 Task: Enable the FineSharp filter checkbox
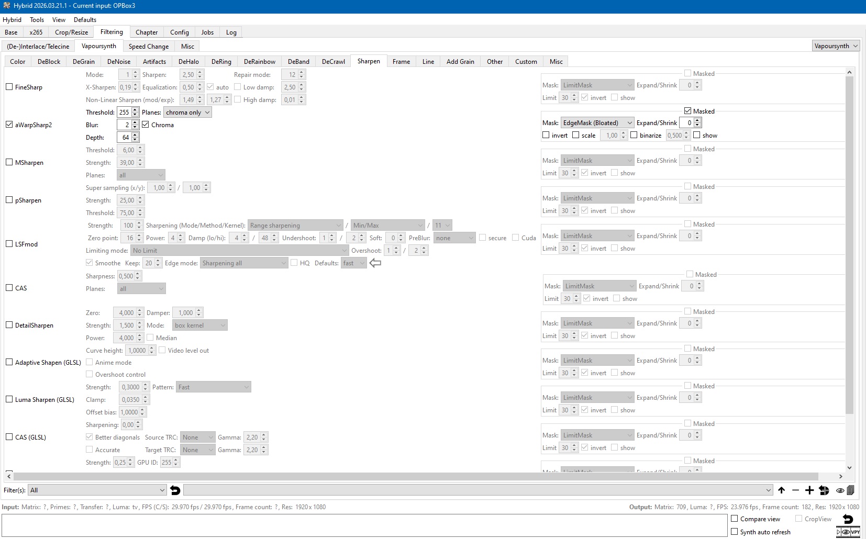coord(9,87)
